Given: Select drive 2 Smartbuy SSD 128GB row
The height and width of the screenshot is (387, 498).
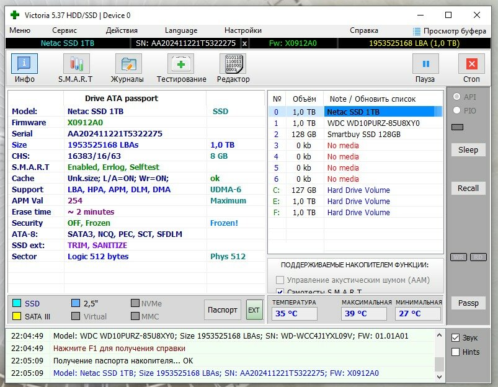Looking at the screenshot, I should coord(355,135).
